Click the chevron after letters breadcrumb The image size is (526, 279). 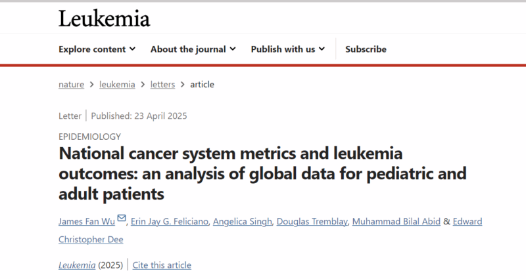[183, 85]
